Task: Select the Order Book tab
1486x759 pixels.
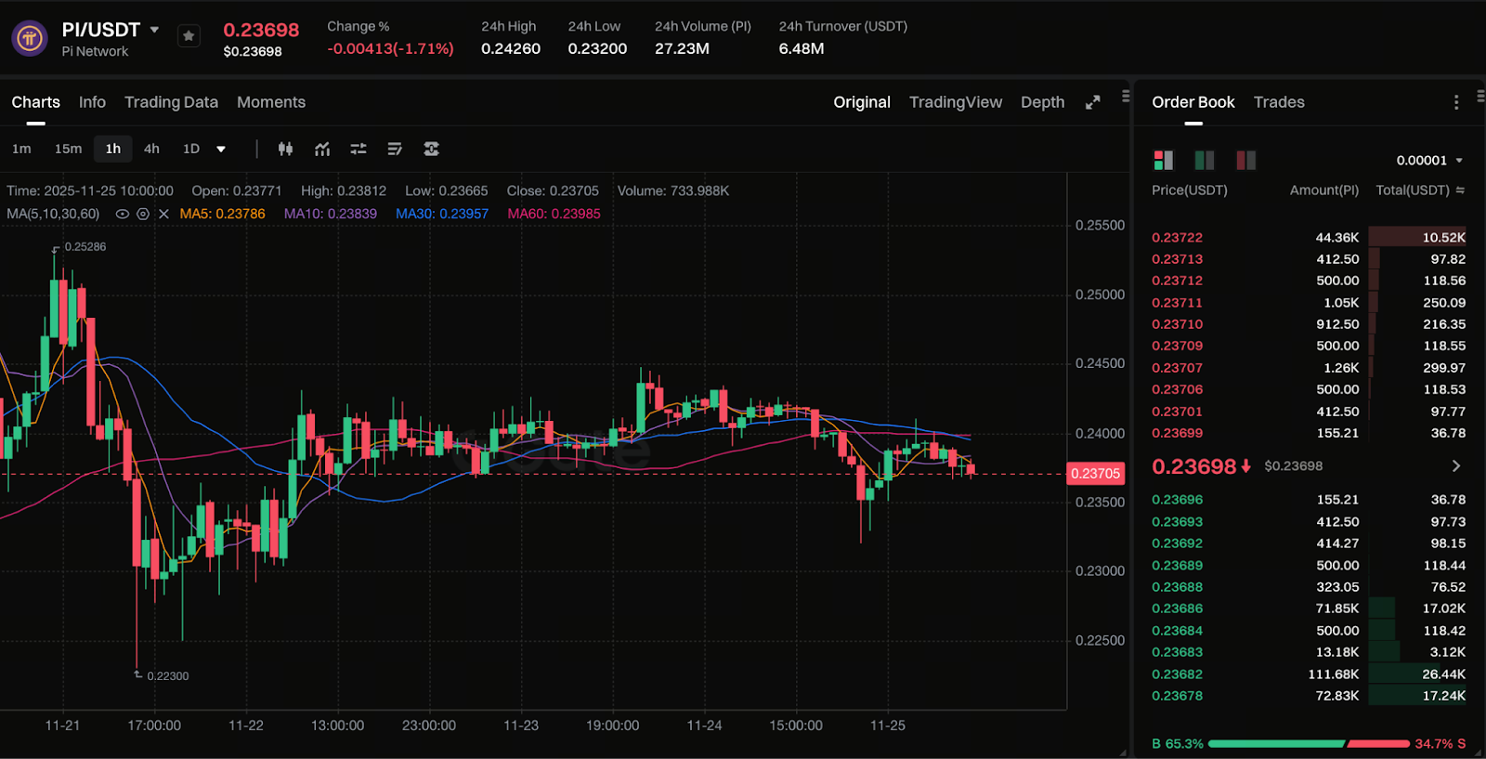Action: [x=1193, y=102]
